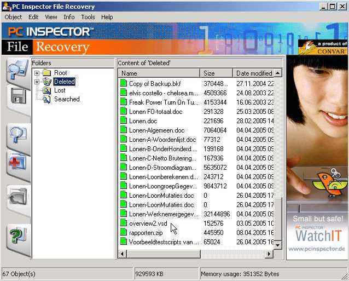
Task: Open the www.pcinspector.de link
Action: [317, 249]
